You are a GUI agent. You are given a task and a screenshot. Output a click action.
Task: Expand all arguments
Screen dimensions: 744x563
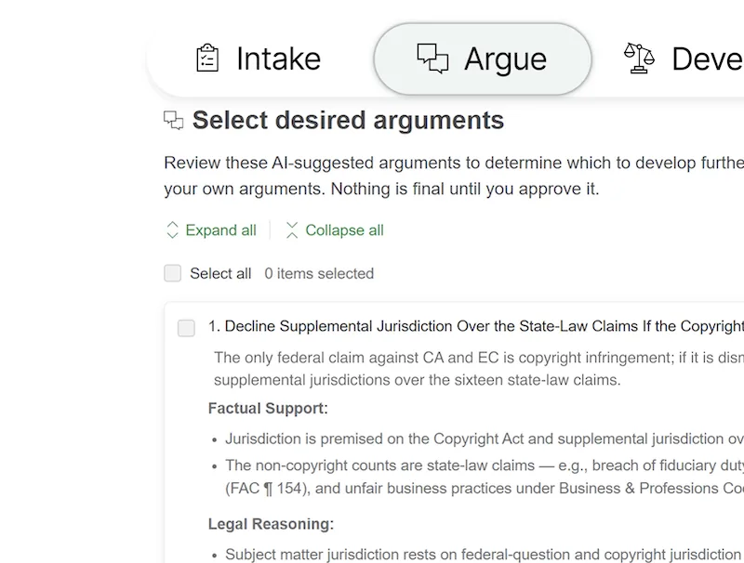212,229
